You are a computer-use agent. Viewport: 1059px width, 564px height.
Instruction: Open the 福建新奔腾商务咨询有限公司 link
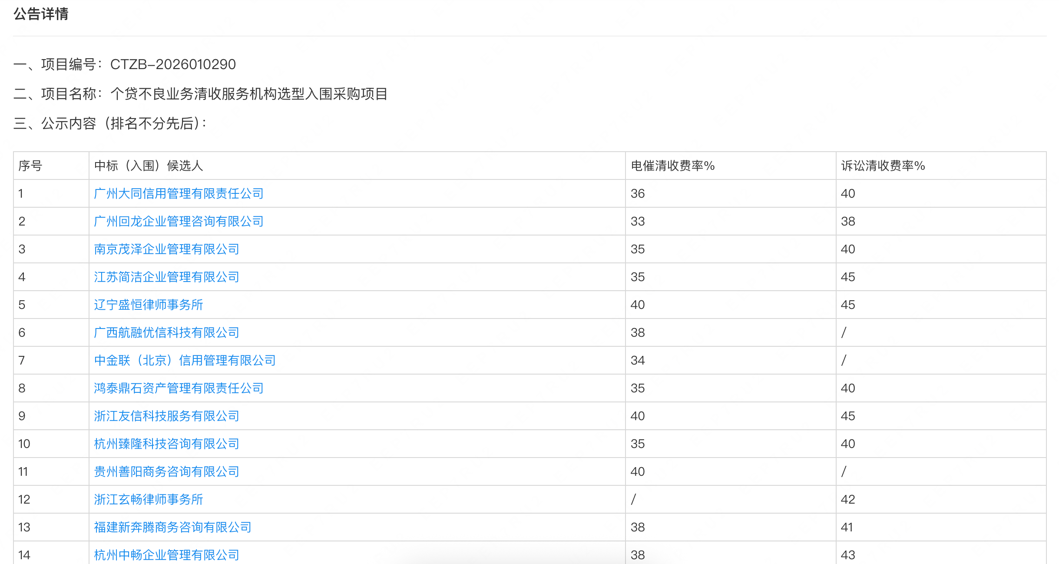[x=172, y=527]
